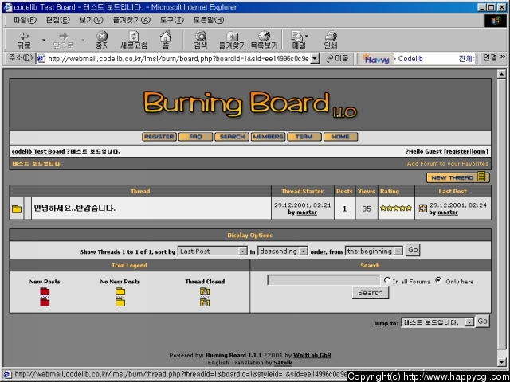Viewport: 510px width, 382px height.
Task: Click the yellow folder icon of the thread row
Action: tap(17, 209)
